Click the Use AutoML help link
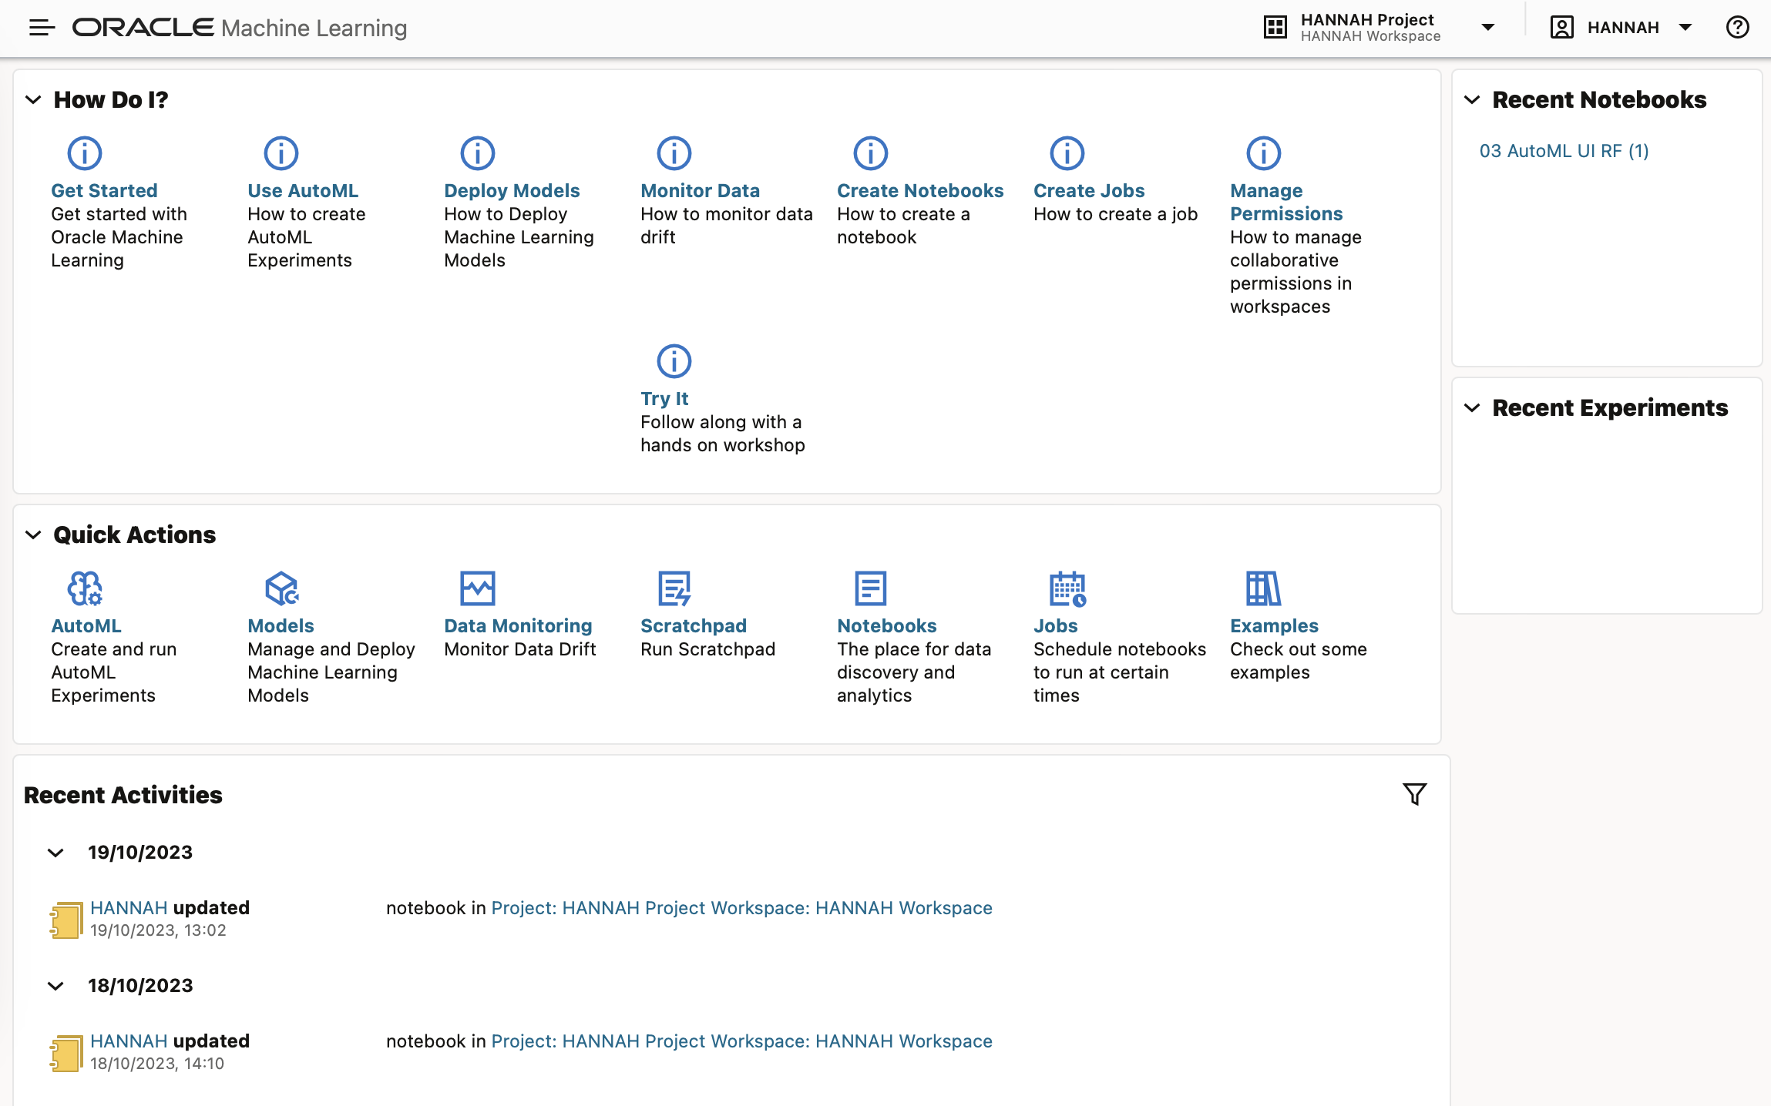Image resolution: width=1771 pixels, height=1106 pixels. (303, 191)
